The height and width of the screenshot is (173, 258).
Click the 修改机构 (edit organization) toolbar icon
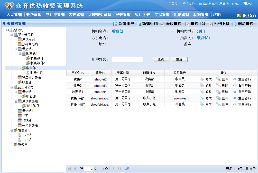click(x=163, y=24)
